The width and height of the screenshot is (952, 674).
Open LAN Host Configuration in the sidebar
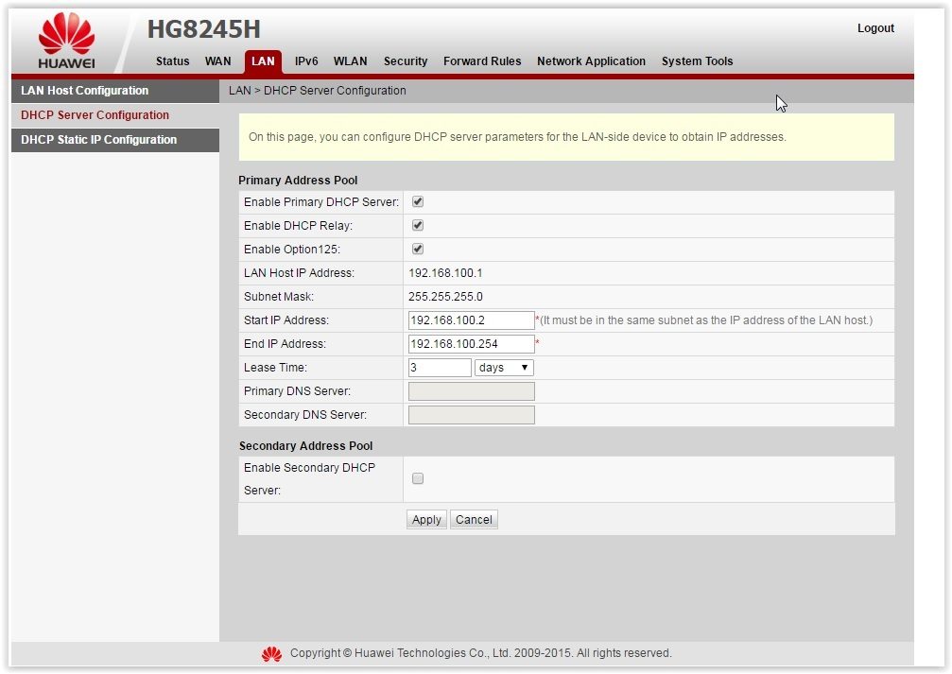click(115, 91)
